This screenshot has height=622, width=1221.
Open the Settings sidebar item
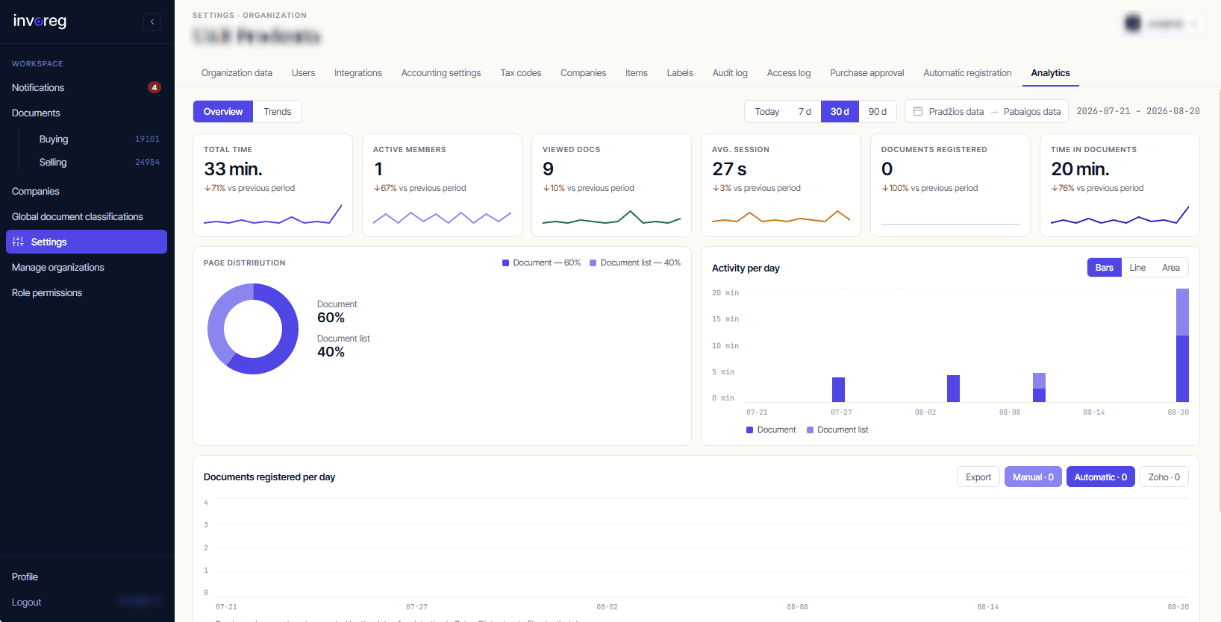tap(87, 242)
